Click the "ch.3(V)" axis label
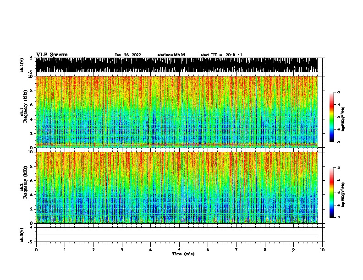Image resolution: width=363 pixels, height=280 pixels. tap(22, 235)
